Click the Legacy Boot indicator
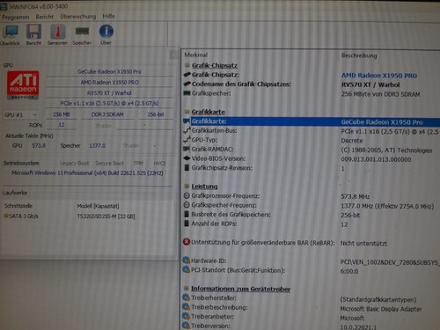The width and height of the screenshot is (440, 330). coord(74,164)
